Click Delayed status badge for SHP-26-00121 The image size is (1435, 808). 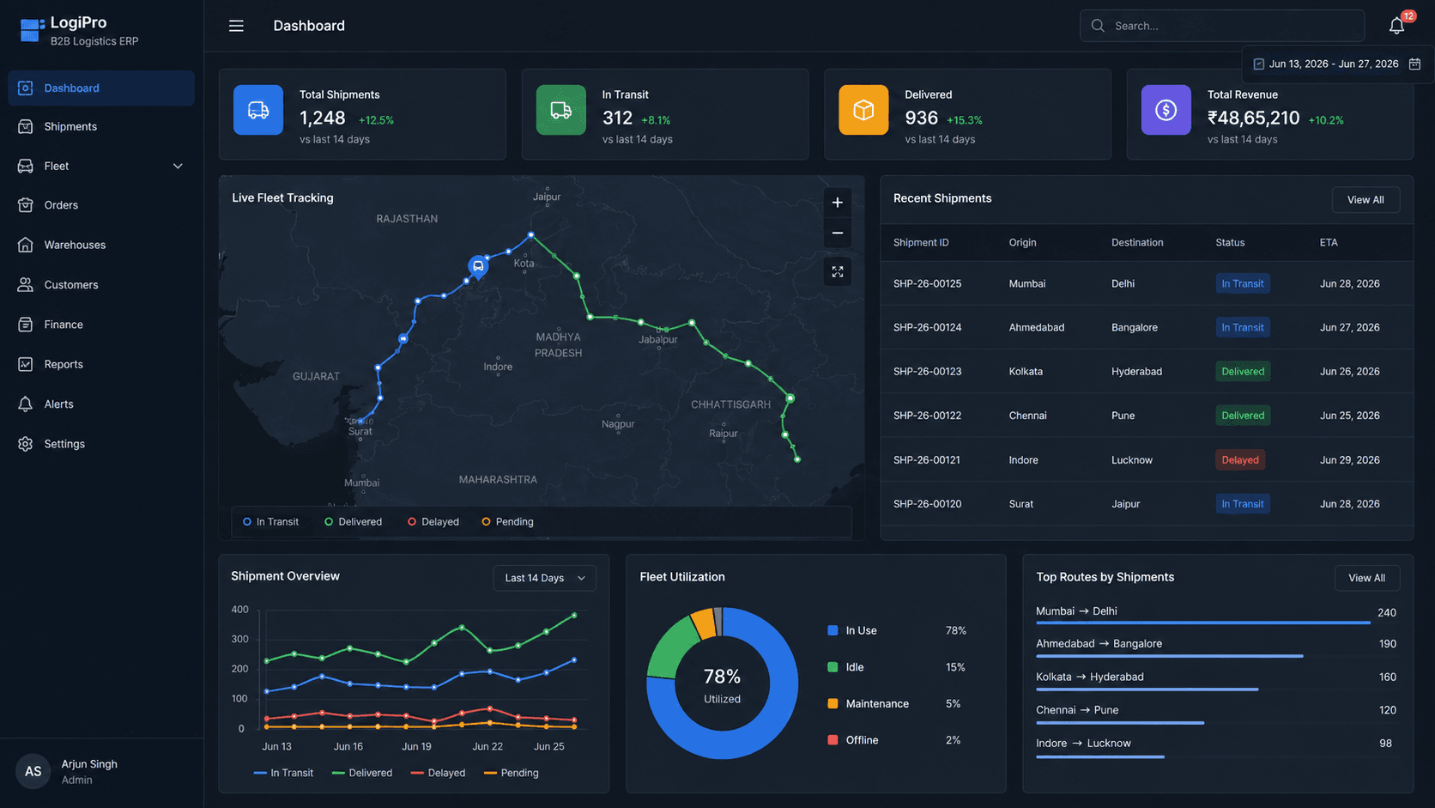pos(1240,460)
